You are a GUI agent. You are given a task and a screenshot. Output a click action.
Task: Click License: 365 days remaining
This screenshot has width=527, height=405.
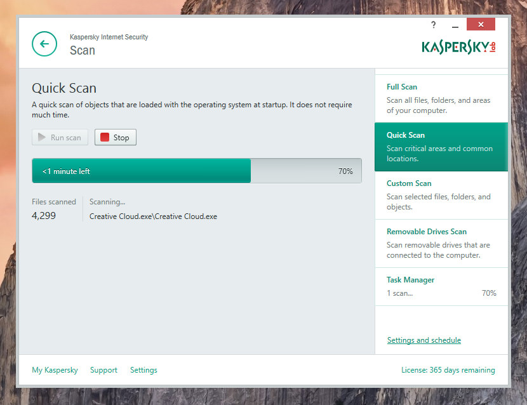pos(448,370)
